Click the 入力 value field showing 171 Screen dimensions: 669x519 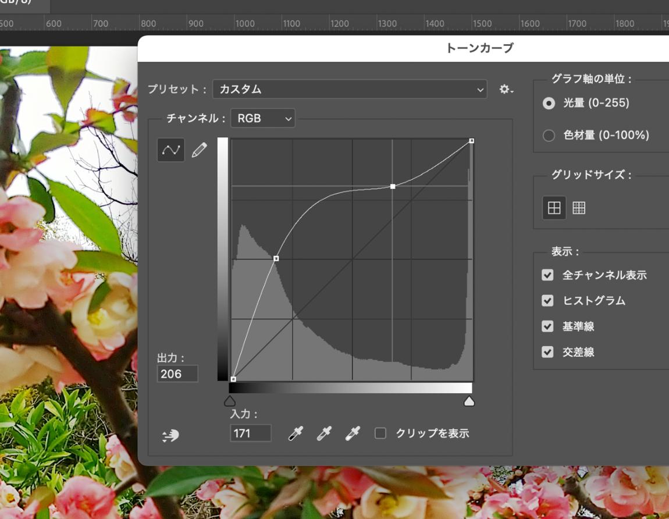[x=251, y=433]
